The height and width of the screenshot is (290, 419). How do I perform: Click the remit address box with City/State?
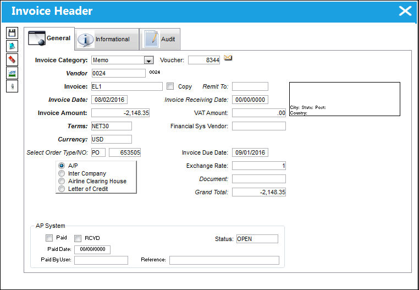pyautogui.click(x=345, y=99)
